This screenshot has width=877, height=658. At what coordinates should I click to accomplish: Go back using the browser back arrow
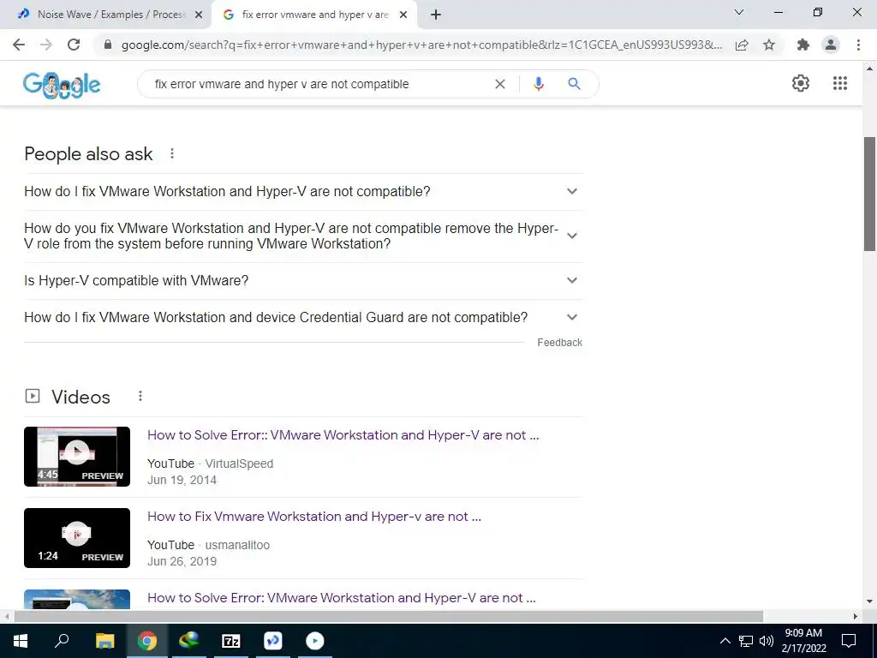click(19, 45)
